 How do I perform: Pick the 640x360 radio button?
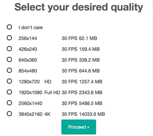tap(9, 60)
